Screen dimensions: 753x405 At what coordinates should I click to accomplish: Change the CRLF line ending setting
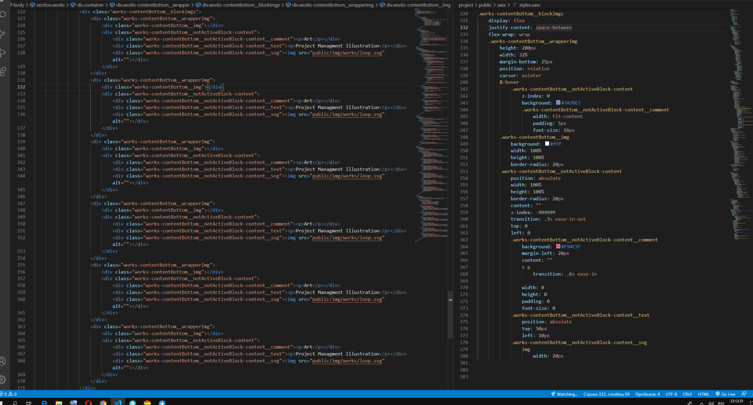(x=687, y=394)
